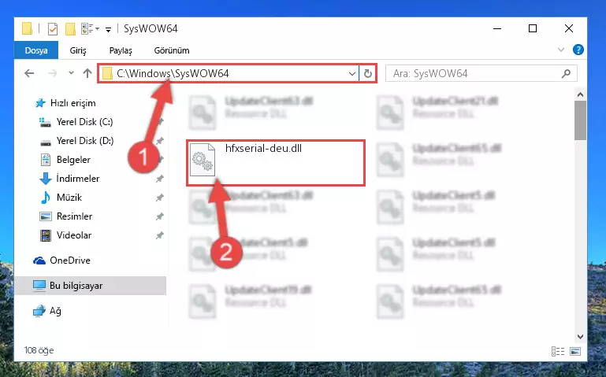Expand the address bar history dropdown

pyautogui.click(x=352, y=73)
